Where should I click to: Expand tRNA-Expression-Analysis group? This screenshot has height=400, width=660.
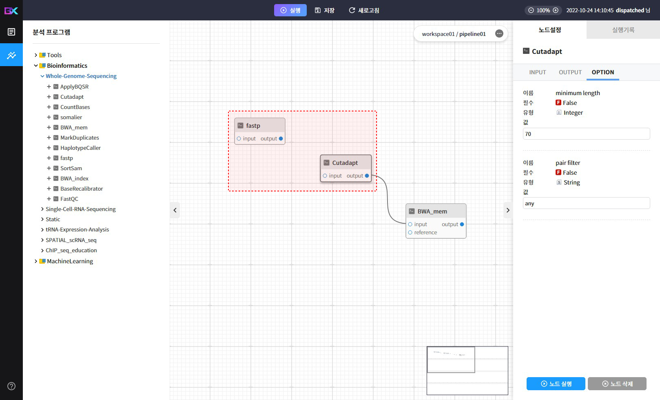tap(42, 230)
